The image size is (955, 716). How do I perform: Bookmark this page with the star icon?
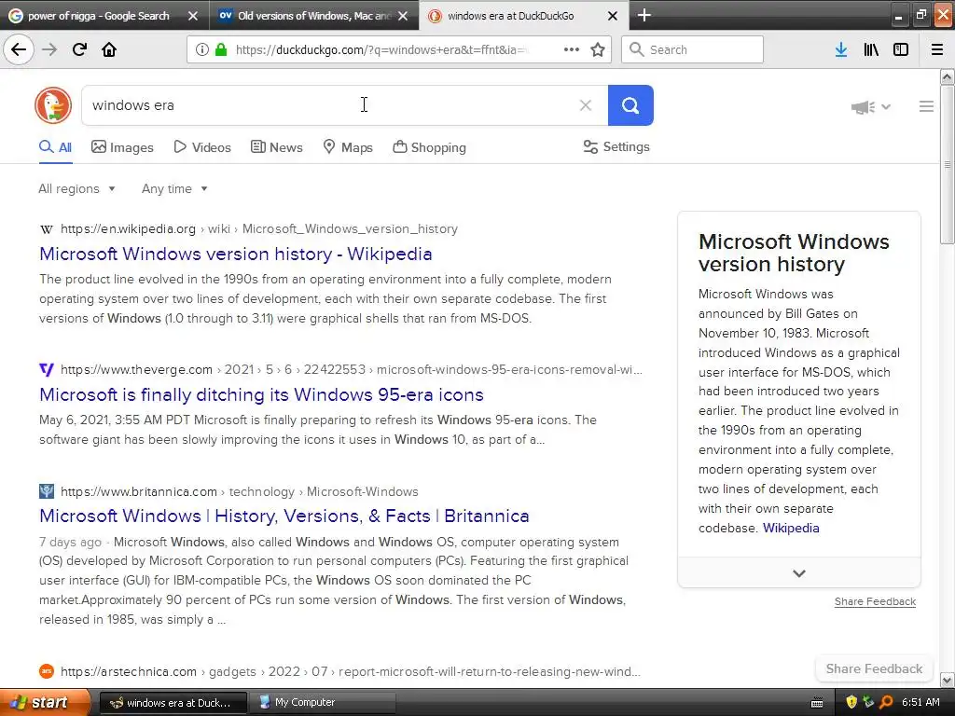coord(598,49)
